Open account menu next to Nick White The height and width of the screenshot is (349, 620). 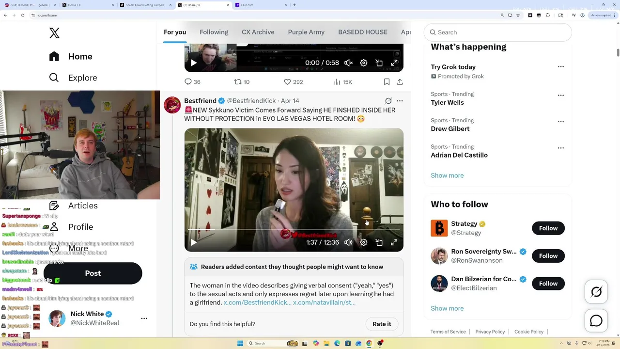[144, 318]
